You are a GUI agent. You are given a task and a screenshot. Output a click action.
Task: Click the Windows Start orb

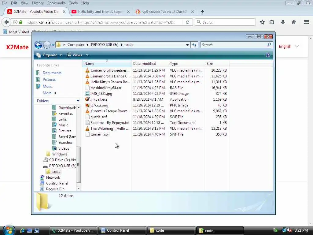(8, 230)
